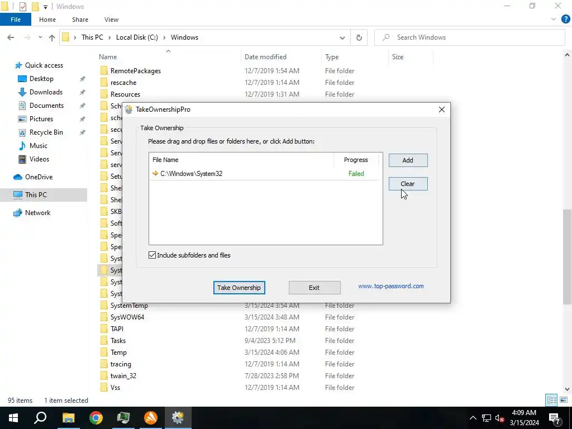Open Explorer help icon

tap(565, 20)
